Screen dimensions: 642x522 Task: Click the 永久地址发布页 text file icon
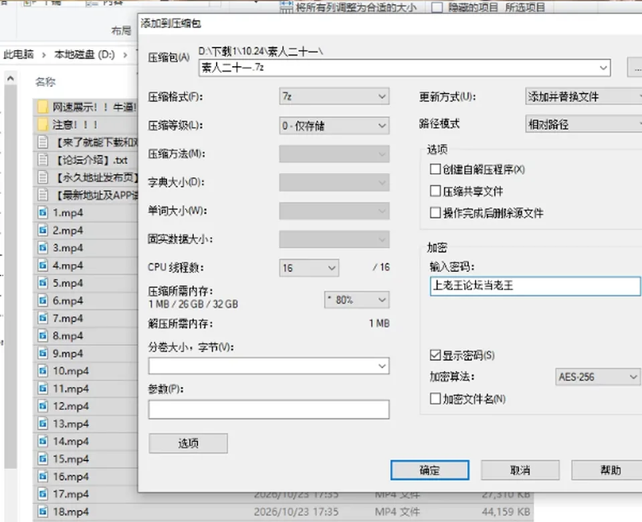(x=43, y=177)
